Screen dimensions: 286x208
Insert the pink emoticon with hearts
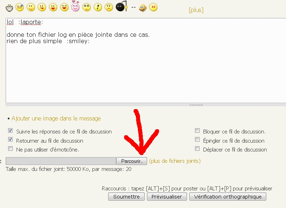(75, 6)
